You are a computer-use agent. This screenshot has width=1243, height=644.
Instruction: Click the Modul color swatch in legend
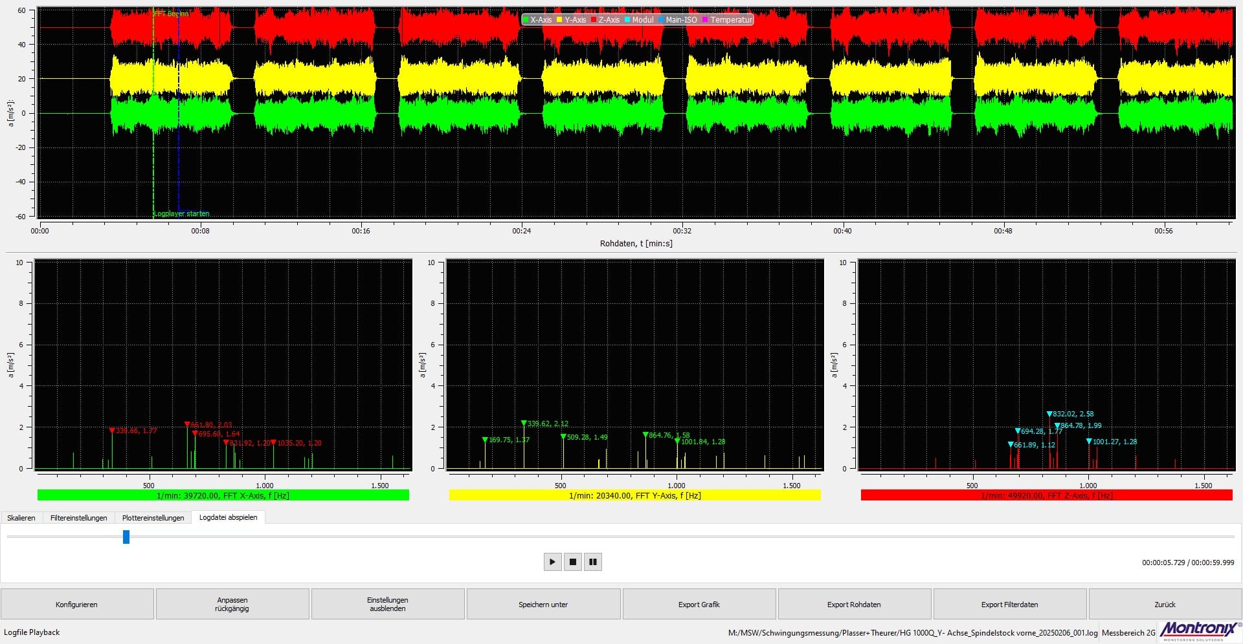(x=628, y=20)
